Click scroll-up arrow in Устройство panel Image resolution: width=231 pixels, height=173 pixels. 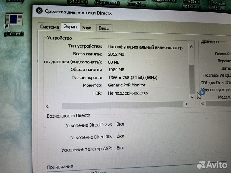click(191, 47)
